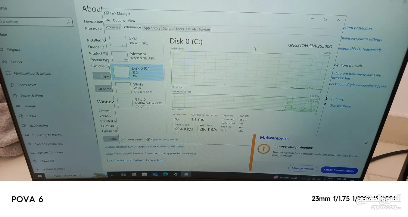The height and width of the screenshot is (217, 408).
Task: Click the System Components icon
Action: (x=32, y=153)
